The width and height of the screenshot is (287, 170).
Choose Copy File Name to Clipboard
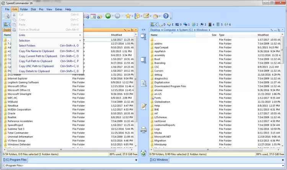[x=50, y=51]
